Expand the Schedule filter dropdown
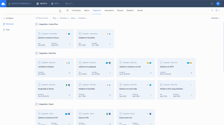 click(83, 18)
